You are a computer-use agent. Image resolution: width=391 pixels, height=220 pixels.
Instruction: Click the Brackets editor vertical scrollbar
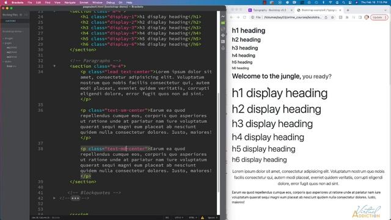219,142
